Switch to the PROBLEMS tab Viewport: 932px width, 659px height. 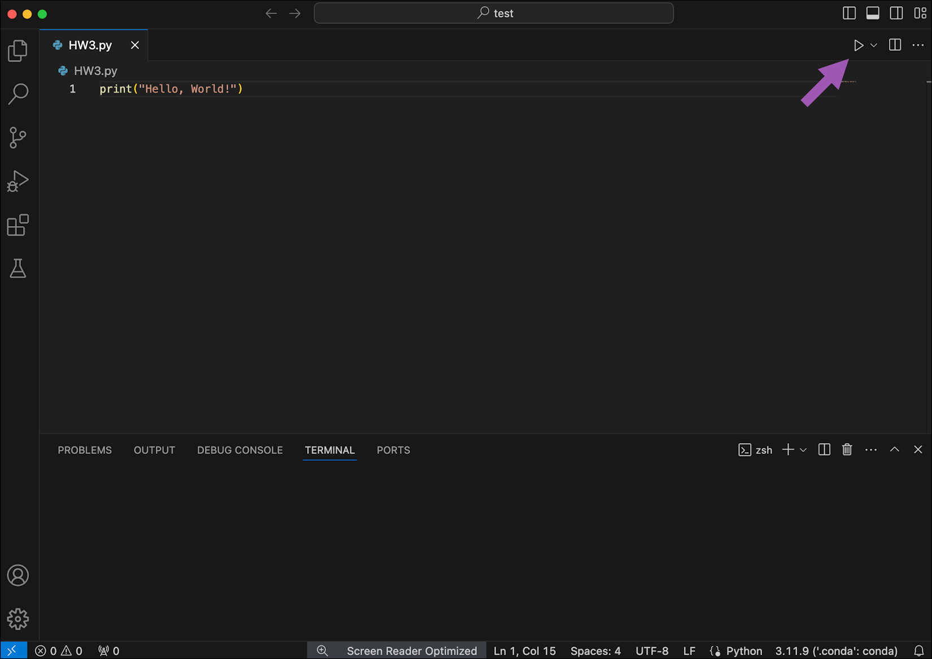pyautogui.click(x=84, y=450)
